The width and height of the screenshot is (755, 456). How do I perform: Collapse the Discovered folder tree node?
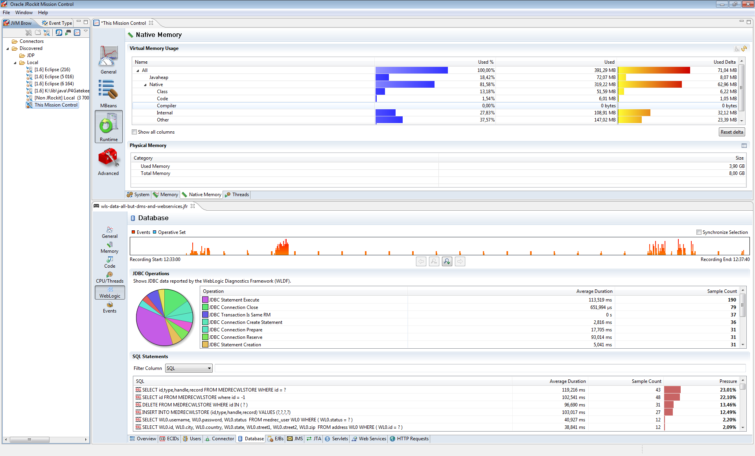(x=7, y=49)
